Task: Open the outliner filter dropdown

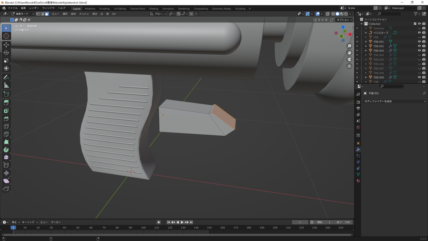Action: point(417,14)
